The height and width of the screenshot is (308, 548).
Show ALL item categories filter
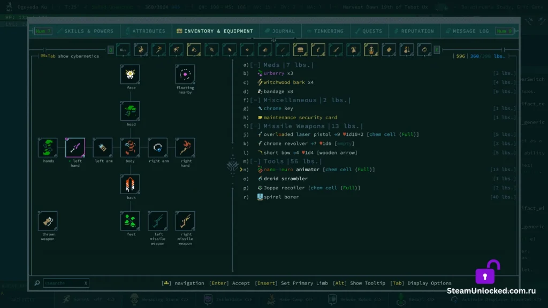pyautogui.click(x=123, y=50)
